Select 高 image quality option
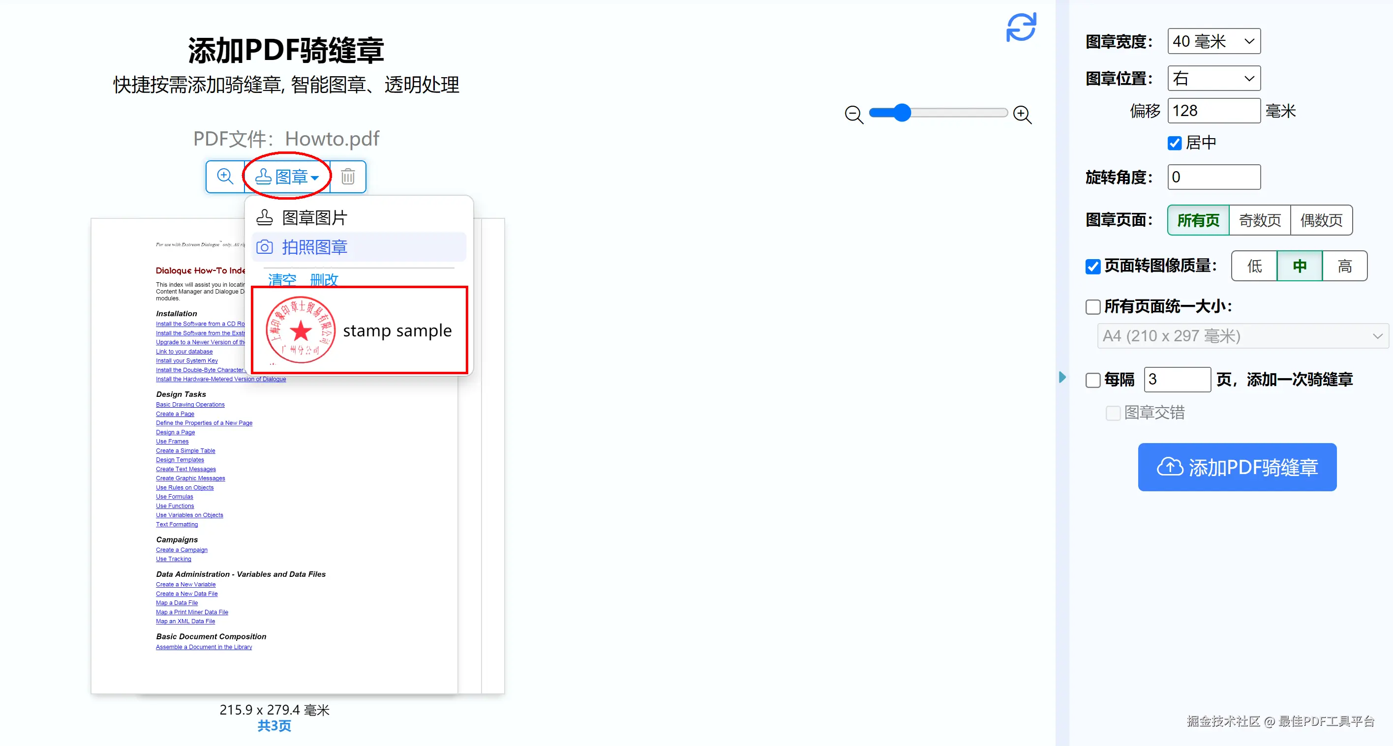 pyautogui.click(x=1344, y=266)
